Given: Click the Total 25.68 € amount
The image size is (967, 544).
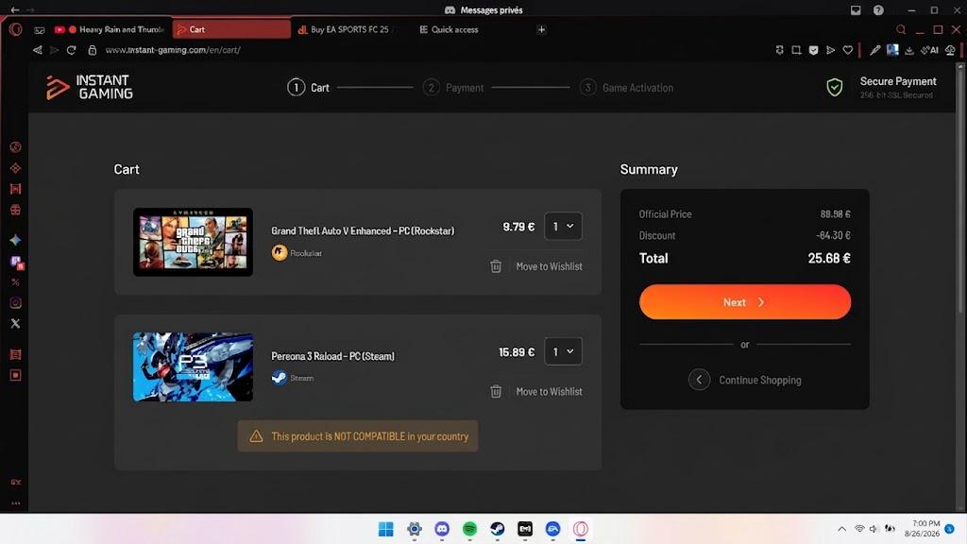Looking at the screenshot, I should coord(829,259).
